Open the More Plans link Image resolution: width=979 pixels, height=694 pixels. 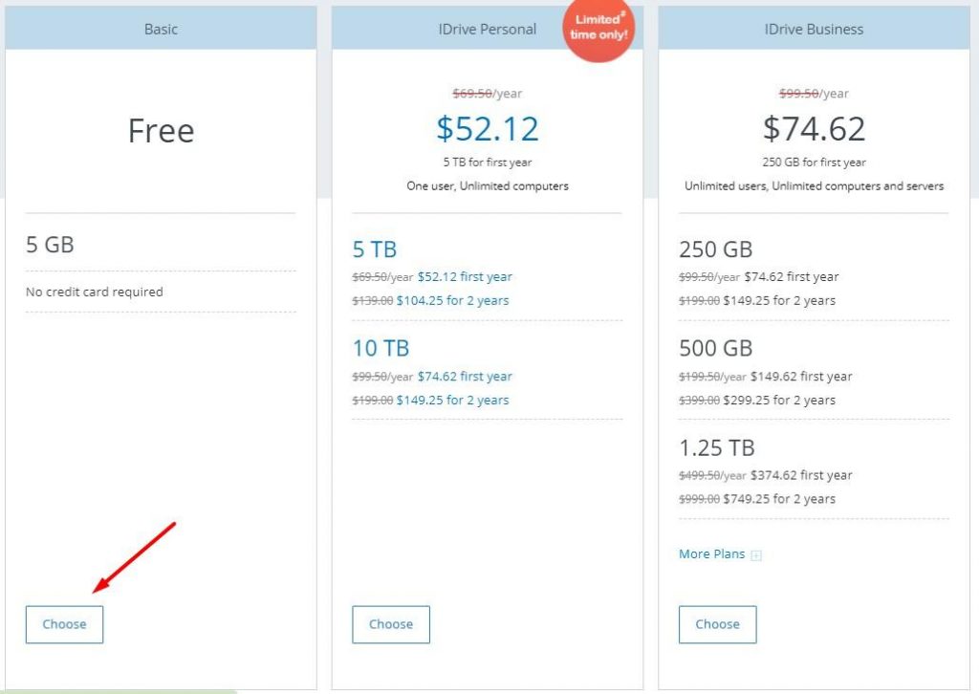pos(711,554)
